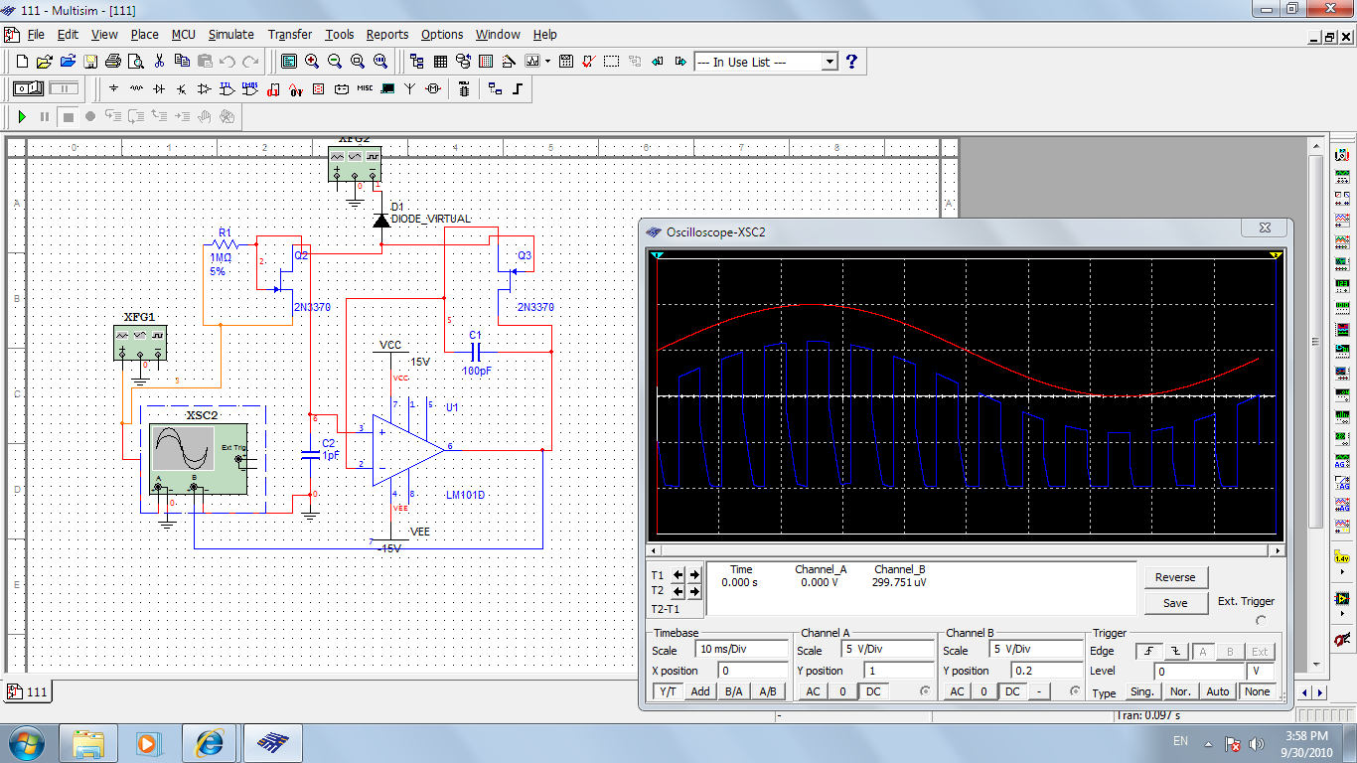1357x763 pixels.
Task: Place a TTL component icon
Action: pyautogui.click(x=227, y=88)
